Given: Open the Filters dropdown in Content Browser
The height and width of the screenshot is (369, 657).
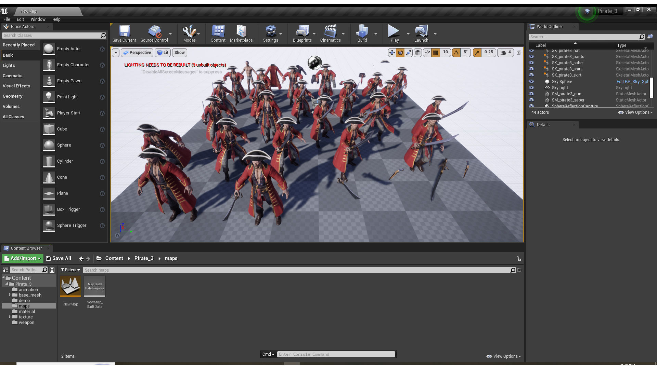Looking at the screenshot, I should click(70, 270).
